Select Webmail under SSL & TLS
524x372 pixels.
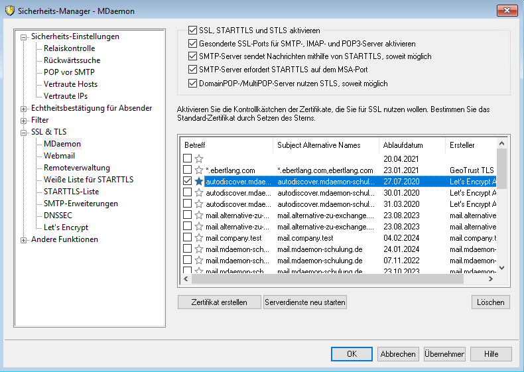[x=59, y=156]
